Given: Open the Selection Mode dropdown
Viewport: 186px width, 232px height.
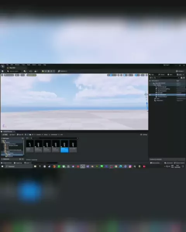Looking at the screenshot, I should pyautogui.click(x=13, y=71).
